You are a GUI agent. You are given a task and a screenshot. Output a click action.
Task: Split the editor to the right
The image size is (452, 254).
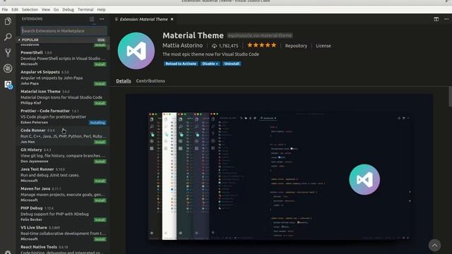click(x=436, y=19)
